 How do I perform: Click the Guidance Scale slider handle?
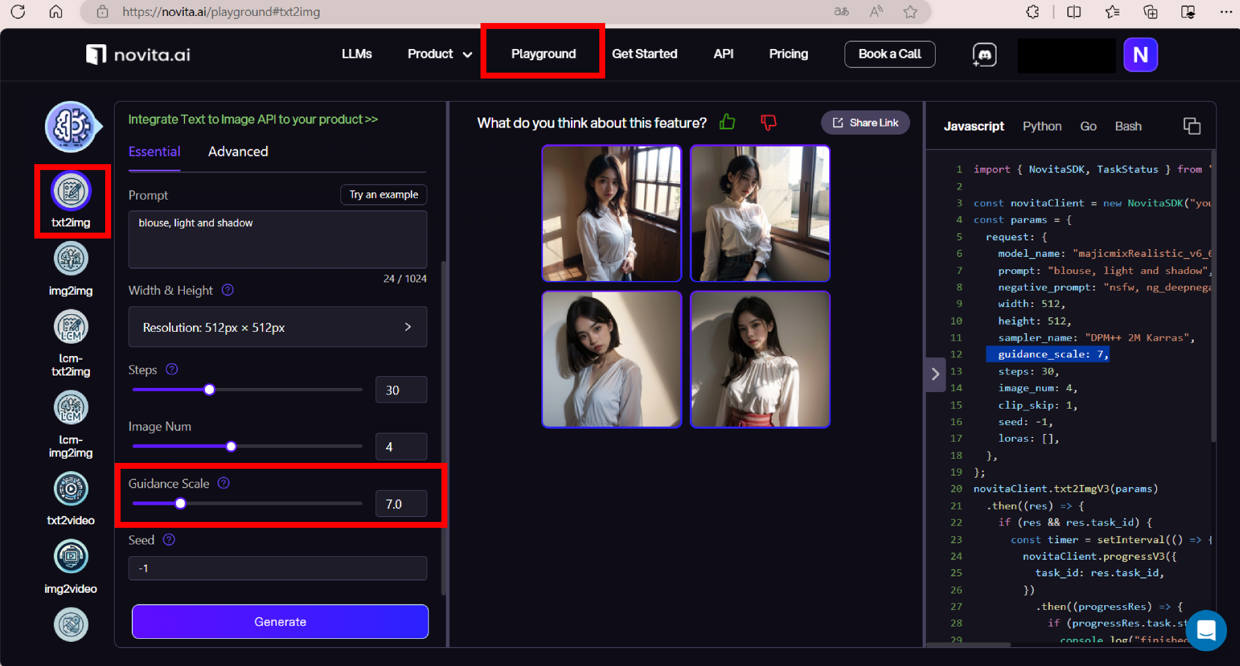181,504
